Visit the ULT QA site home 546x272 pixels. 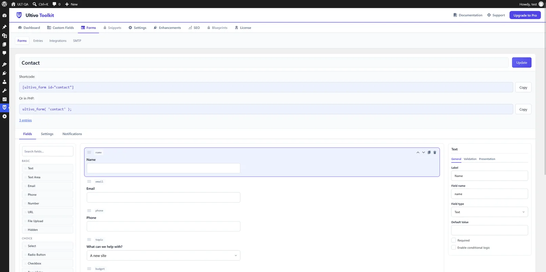tap(20, 4)
